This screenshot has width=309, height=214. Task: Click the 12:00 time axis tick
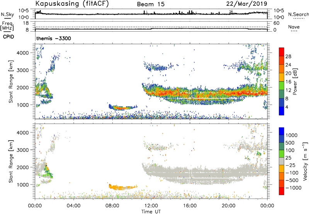pyautogui.click(x=151, y=206)
